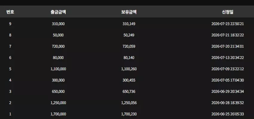Select the 1,100,000 withdrawal amount
This screenshot has width=254, height=119.
point(58,69)
